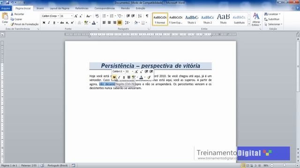Switch to the Inserir tab
Image resolution: width=300 pixels, height=168 pixels.
point(40,8)
